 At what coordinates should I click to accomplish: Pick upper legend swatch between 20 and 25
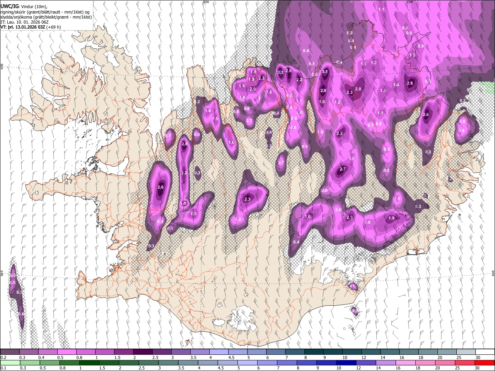[447, 352]
